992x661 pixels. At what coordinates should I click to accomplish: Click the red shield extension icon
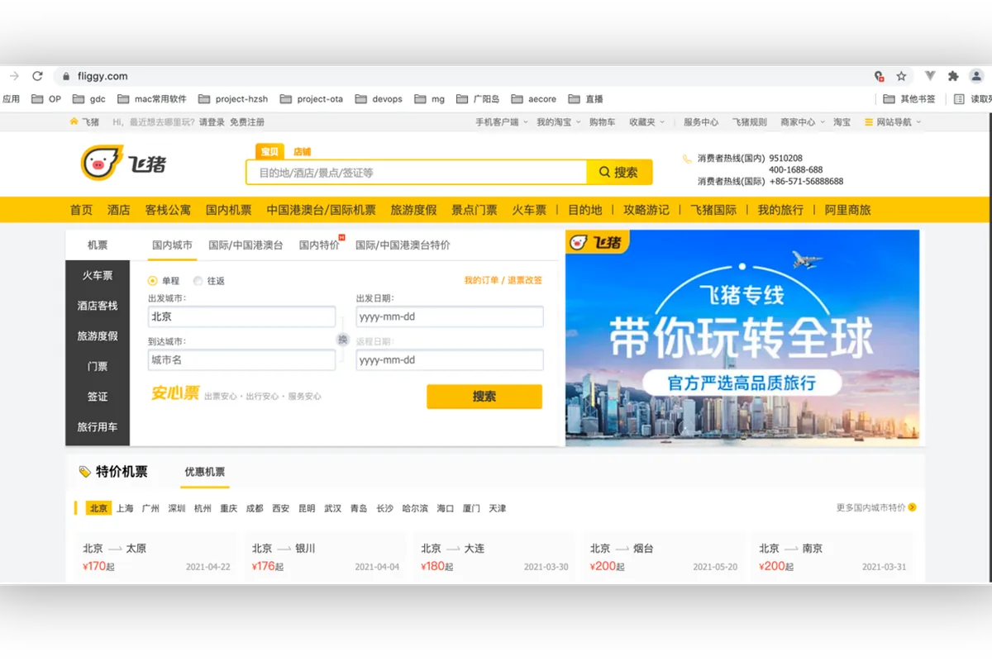pos(880,76)
